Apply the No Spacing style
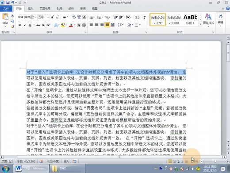The width and height of the screenshot is (230, 173). tap(174, 19)
